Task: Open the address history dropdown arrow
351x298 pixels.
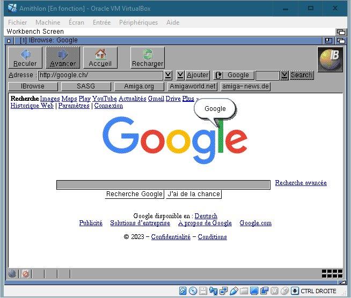Action: (168, 75)
